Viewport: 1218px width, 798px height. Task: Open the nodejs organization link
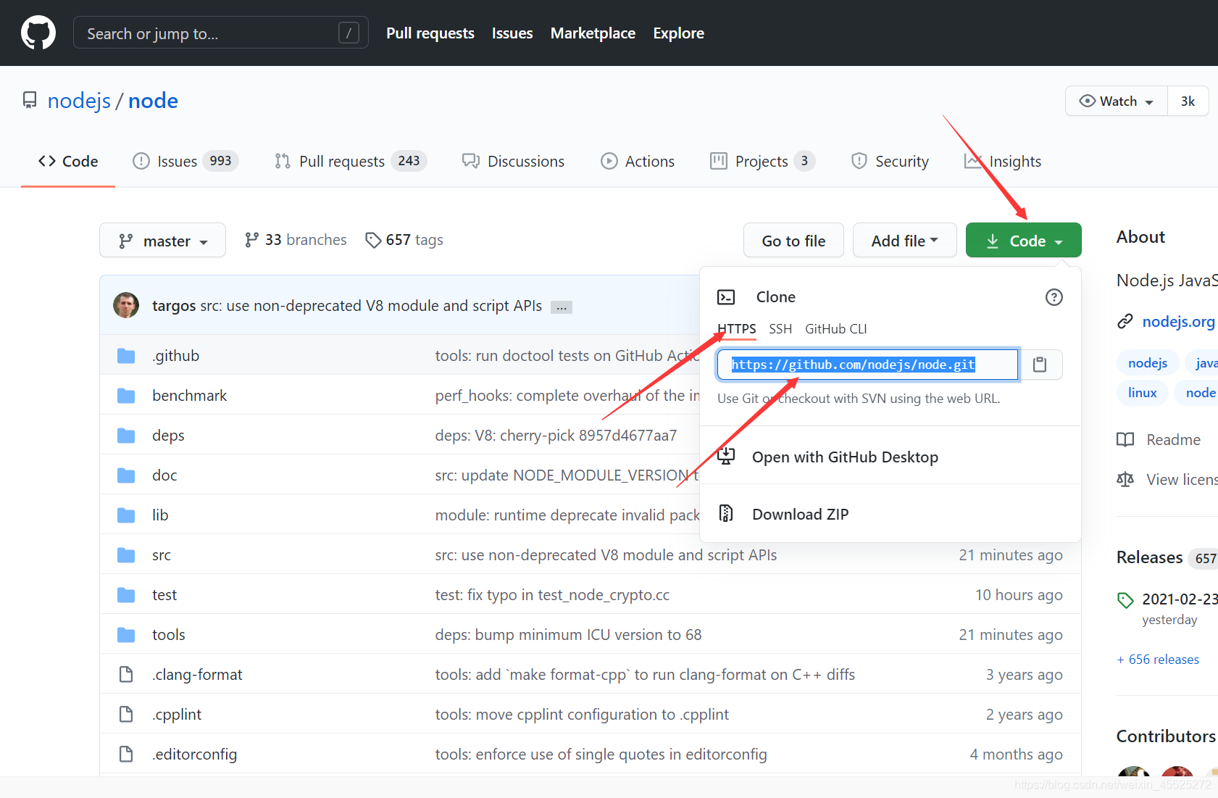[x=79, y=101]
